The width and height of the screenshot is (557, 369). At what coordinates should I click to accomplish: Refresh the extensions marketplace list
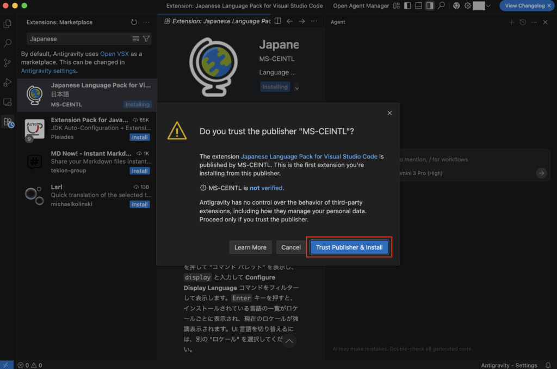pos(134,22)
